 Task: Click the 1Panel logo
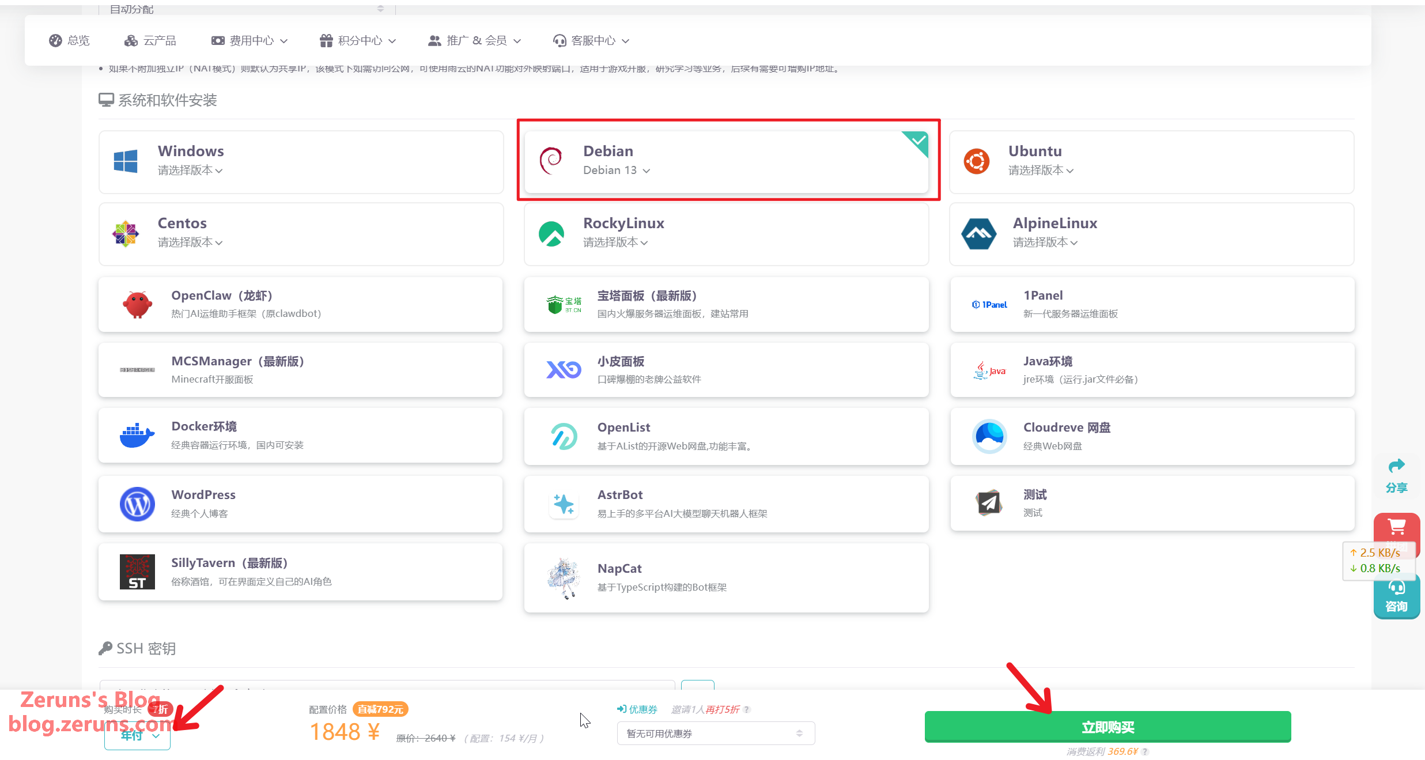[x=989, y=305]
